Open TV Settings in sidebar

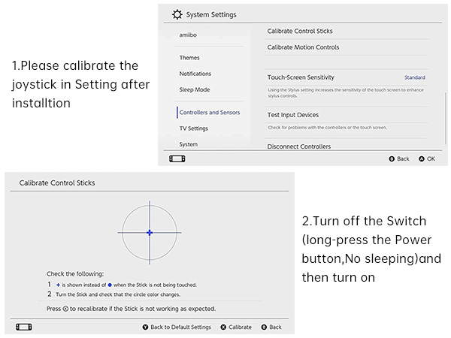pyautogui.click(x=194, y=128)
